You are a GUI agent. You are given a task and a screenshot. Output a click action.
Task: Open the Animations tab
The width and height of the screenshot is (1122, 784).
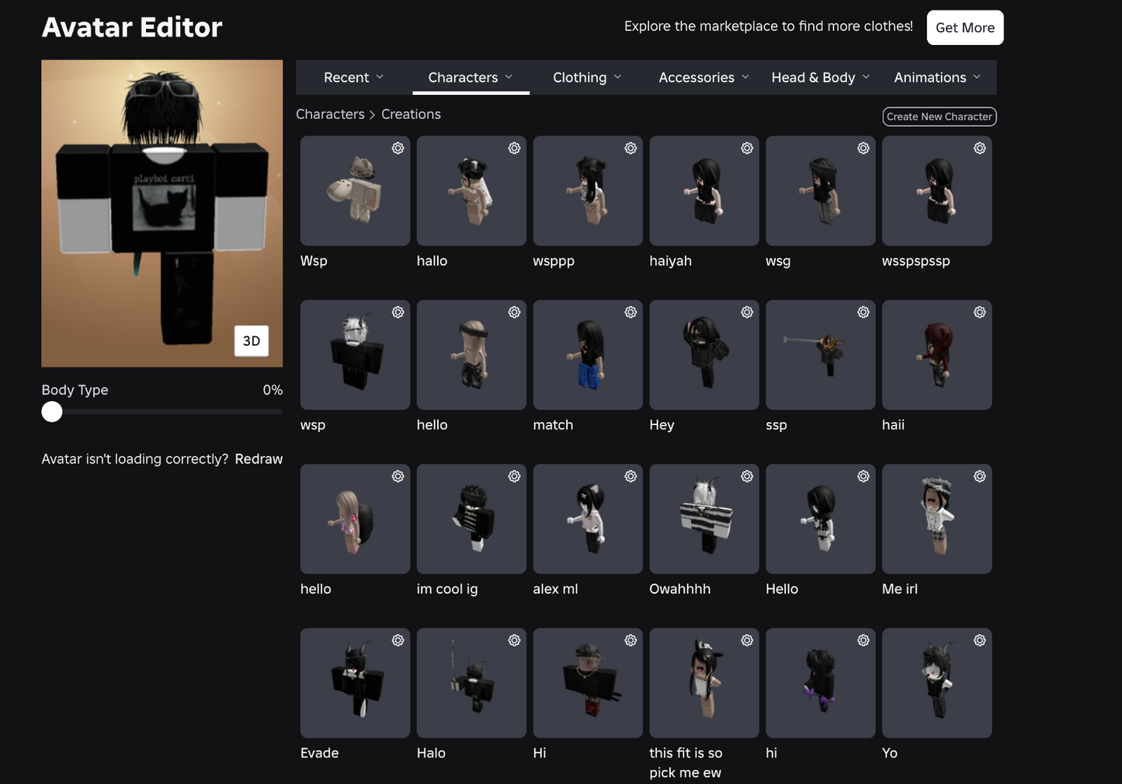click(x=936, y=77)
